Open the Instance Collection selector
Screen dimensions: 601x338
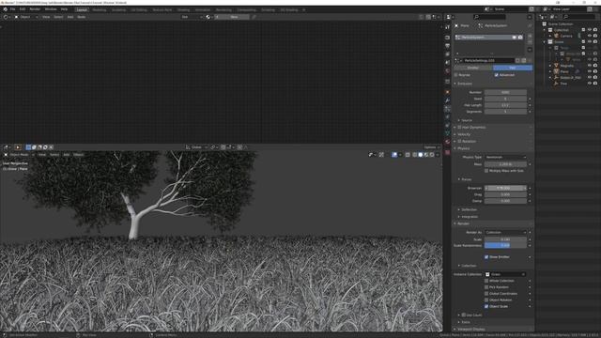point(505,274)
